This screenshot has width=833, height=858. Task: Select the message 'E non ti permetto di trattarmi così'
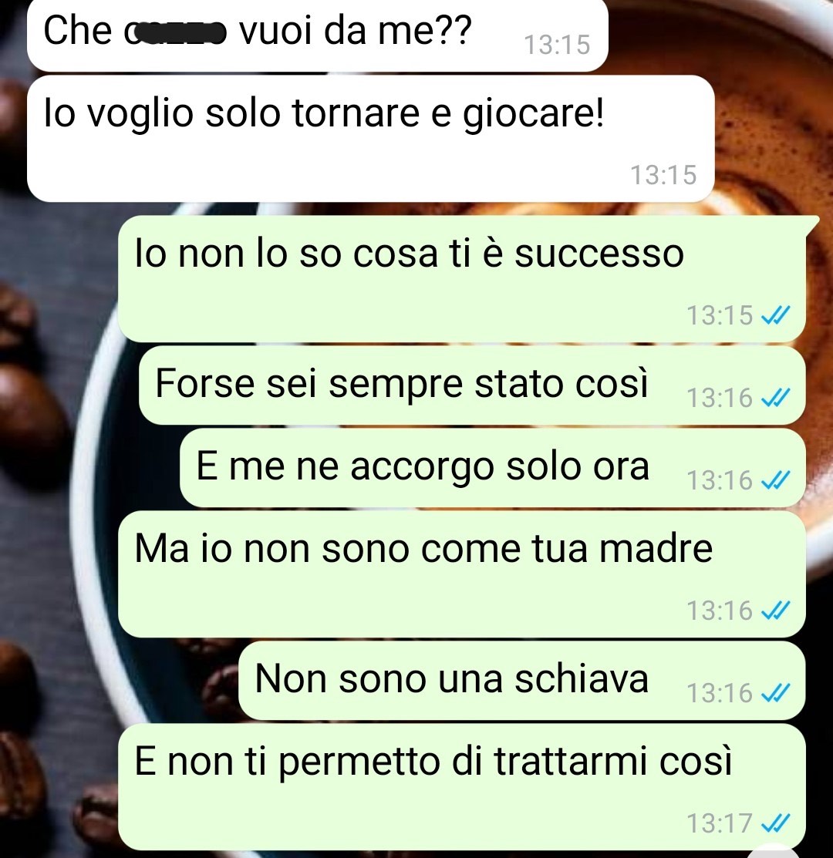pyautogui.click(x=462, y=787)
